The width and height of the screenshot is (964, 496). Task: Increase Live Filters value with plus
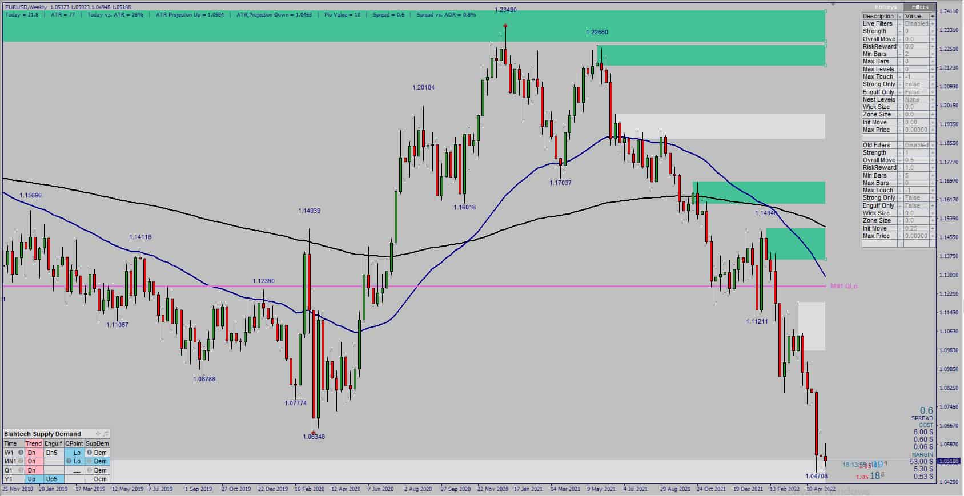(933, 24)
